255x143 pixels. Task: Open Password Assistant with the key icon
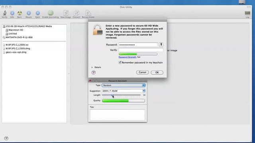[161, 44]
